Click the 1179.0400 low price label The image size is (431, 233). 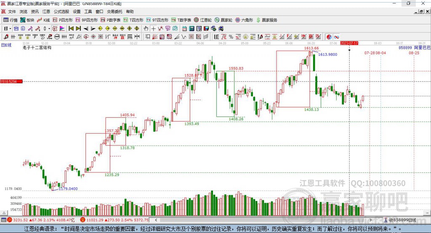(x=68, y=189)
